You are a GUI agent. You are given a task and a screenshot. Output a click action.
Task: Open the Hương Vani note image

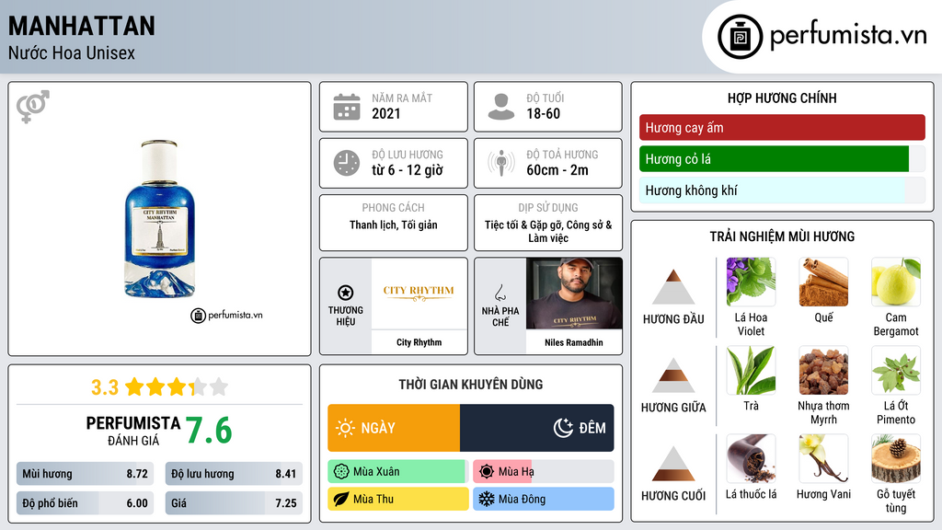[823, 458]
